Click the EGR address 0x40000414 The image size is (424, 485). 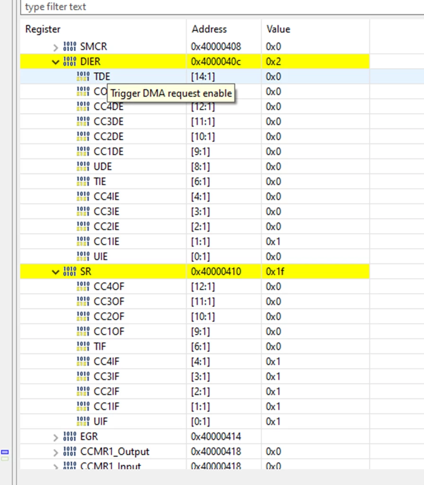216,436
